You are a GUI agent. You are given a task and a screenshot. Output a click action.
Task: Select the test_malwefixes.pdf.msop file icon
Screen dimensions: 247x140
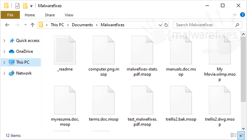pyautogui.click(x=142, y=100)
